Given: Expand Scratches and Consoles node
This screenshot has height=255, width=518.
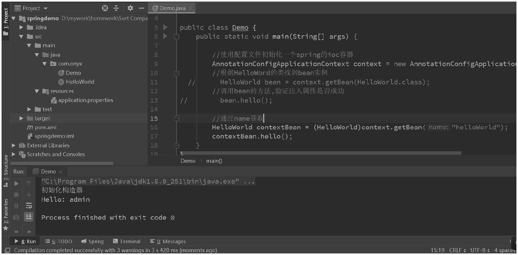Looking at the screenshot, I should coord(14,154).
